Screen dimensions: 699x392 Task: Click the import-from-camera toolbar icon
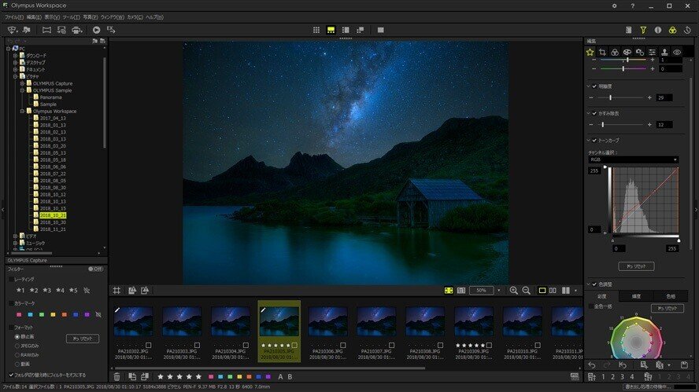click(12, 30)
